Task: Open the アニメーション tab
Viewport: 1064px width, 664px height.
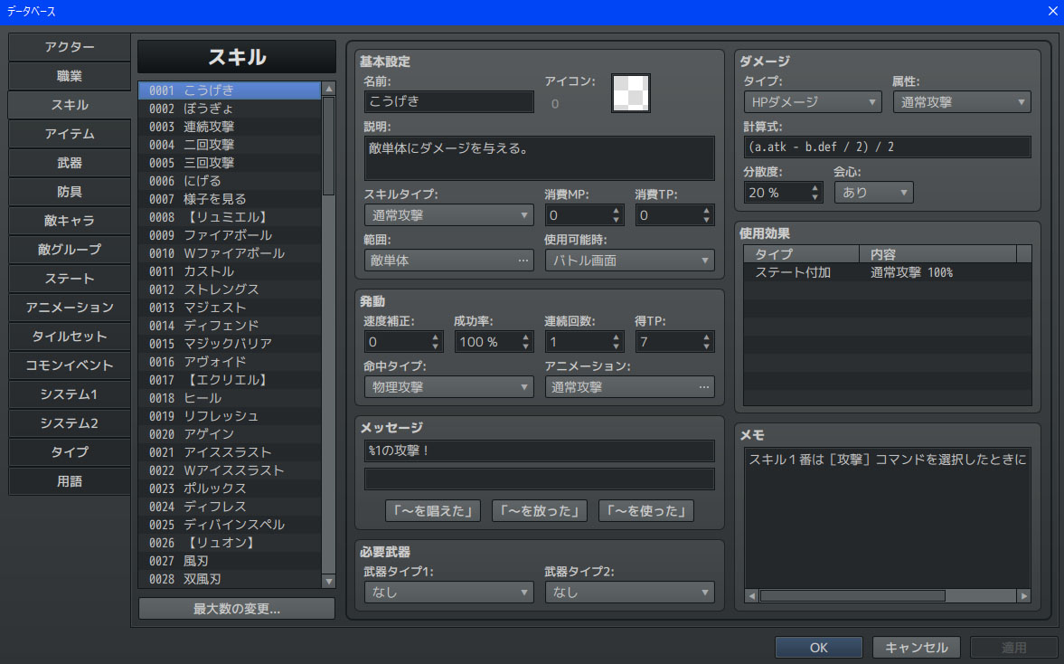Action: pyautogui.click(x=70, y=308)
